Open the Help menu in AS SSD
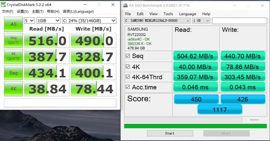The height and width of the screenshot is (141, 270). click(x=206, y=14)
